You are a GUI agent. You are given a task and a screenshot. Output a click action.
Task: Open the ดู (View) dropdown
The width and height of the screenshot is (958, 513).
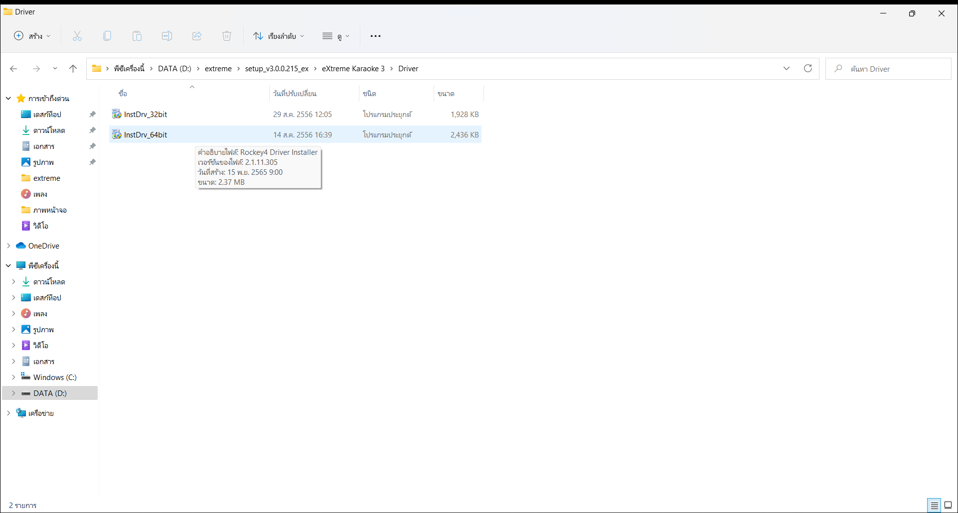tap(336, 36)
